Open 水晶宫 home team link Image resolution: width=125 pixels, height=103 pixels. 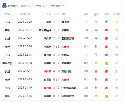coord(47,47)
